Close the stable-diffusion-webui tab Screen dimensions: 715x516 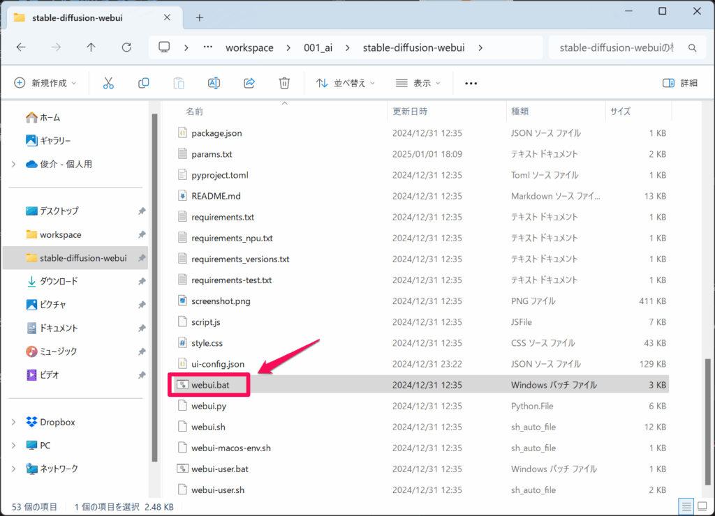pos(167,17)
